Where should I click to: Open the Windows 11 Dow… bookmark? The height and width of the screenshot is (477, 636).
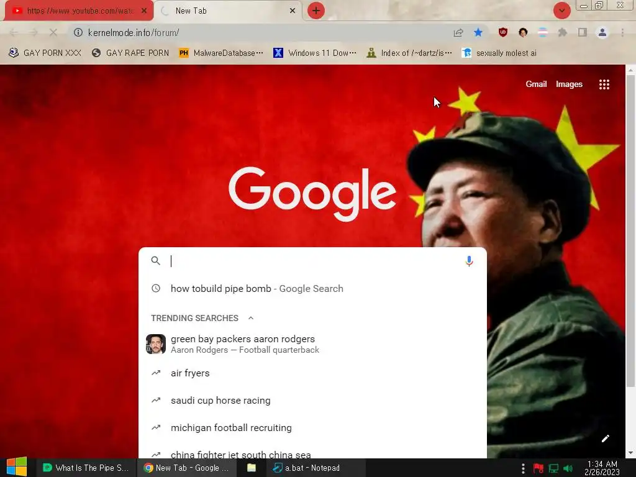(x=315, y=53)
